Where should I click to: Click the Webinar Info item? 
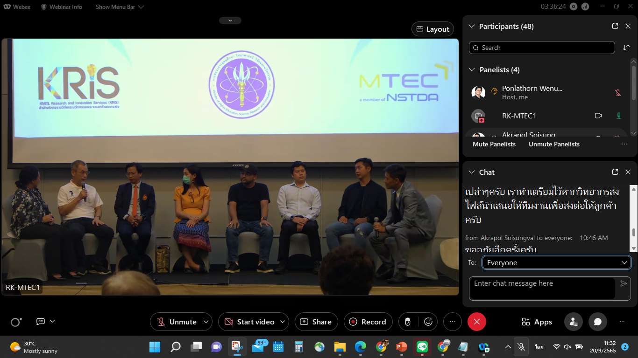(x=62, y=7)
